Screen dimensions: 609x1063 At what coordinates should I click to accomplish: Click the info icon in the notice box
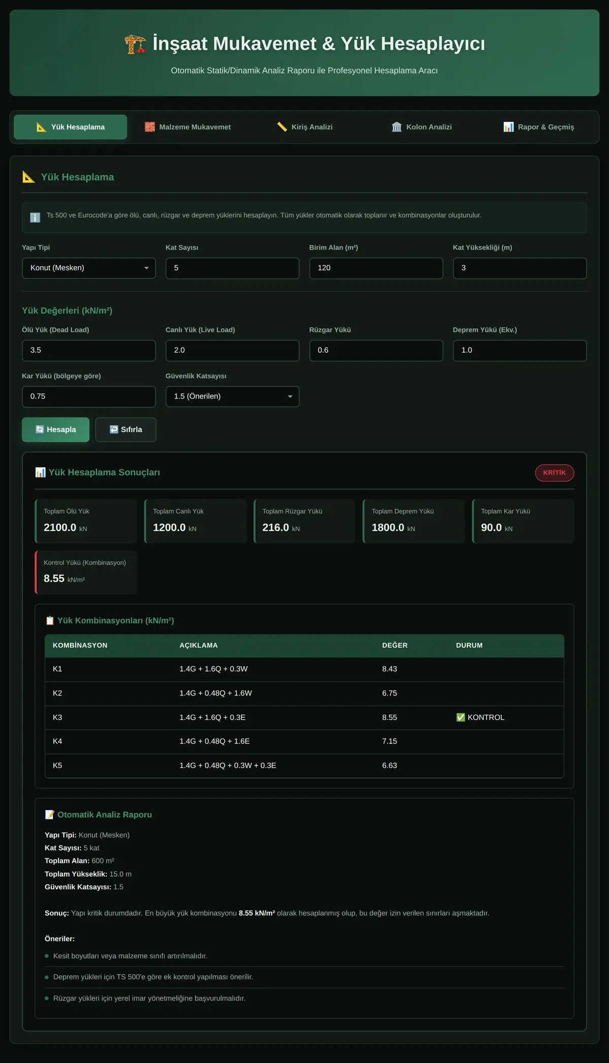35,217
